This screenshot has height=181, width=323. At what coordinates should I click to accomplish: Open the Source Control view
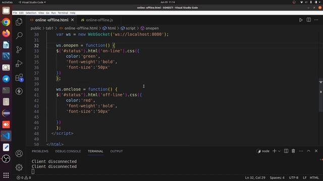click(x=19, y=49)
